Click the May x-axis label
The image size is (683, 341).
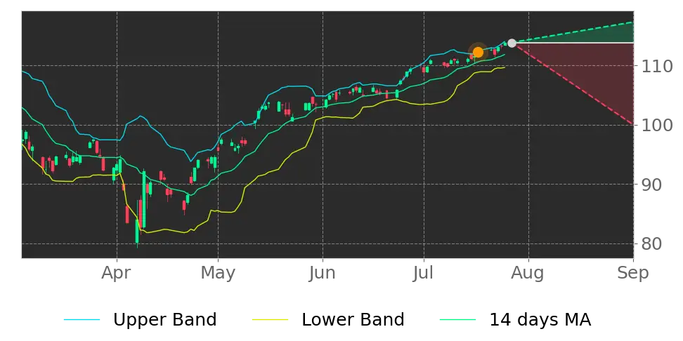click(x=218, y=273)
